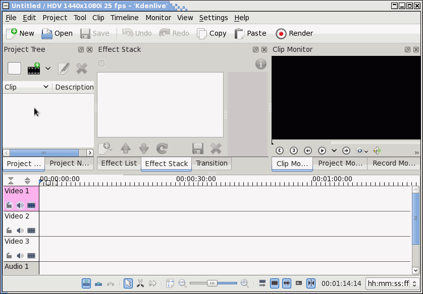The image size is (423, 294).
Task: Open the hh:mm:ss:ff timecode format combo box
Action: (392, 283)
